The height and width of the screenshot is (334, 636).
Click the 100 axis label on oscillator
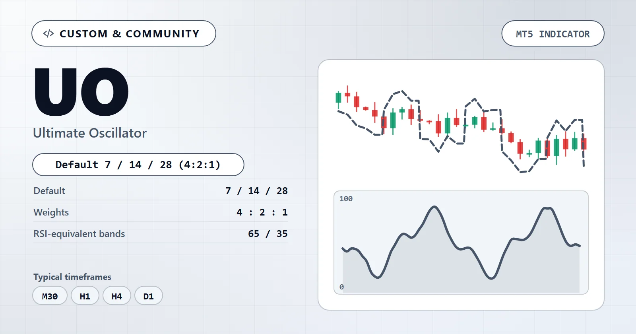346,199
